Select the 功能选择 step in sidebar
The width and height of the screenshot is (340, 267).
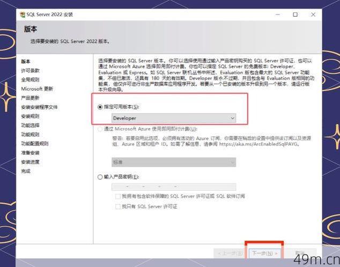31,125
